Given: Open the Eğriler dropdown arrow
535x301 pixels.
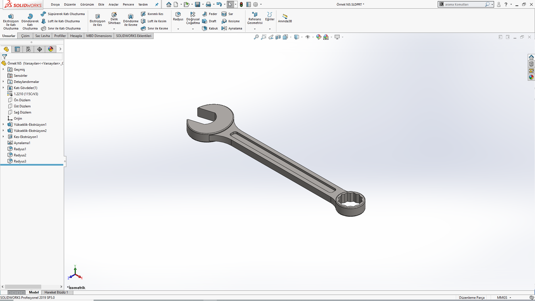Looking at the screenshot, I should pos(270,29).
